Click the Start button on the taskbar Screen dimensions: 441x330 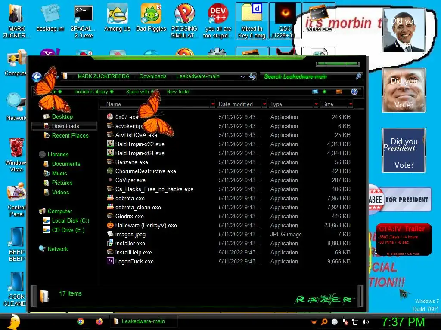[13, 321]
